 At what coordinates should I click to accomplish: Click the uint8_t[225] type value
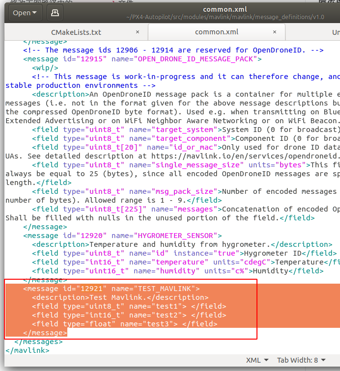116,209
